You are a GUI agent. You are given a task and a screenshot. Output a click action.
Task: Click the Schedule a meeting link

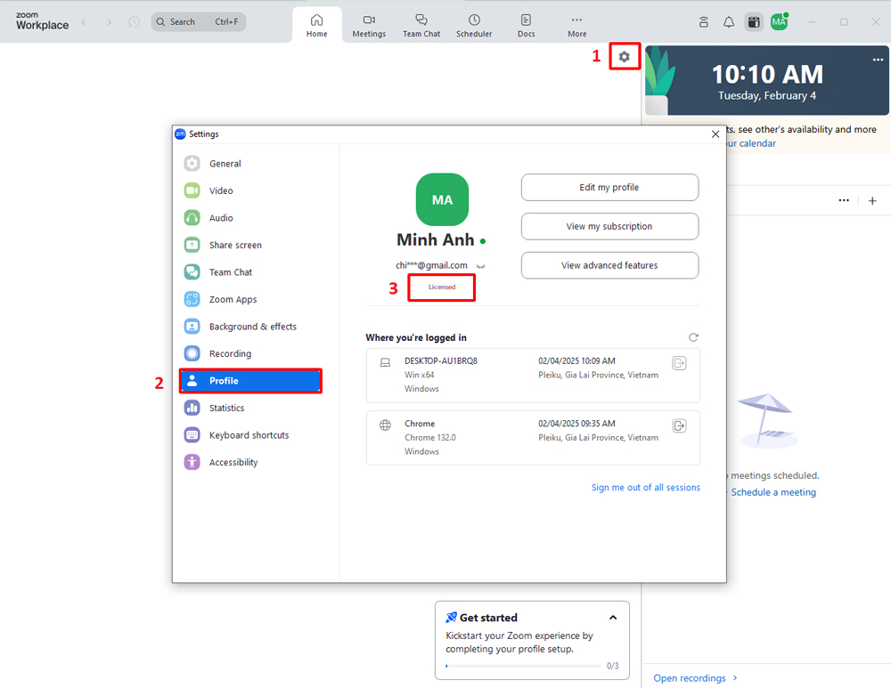click(773, 493)
